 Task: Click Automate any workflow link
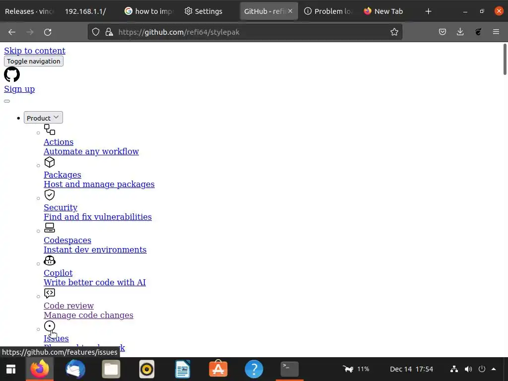91,151
